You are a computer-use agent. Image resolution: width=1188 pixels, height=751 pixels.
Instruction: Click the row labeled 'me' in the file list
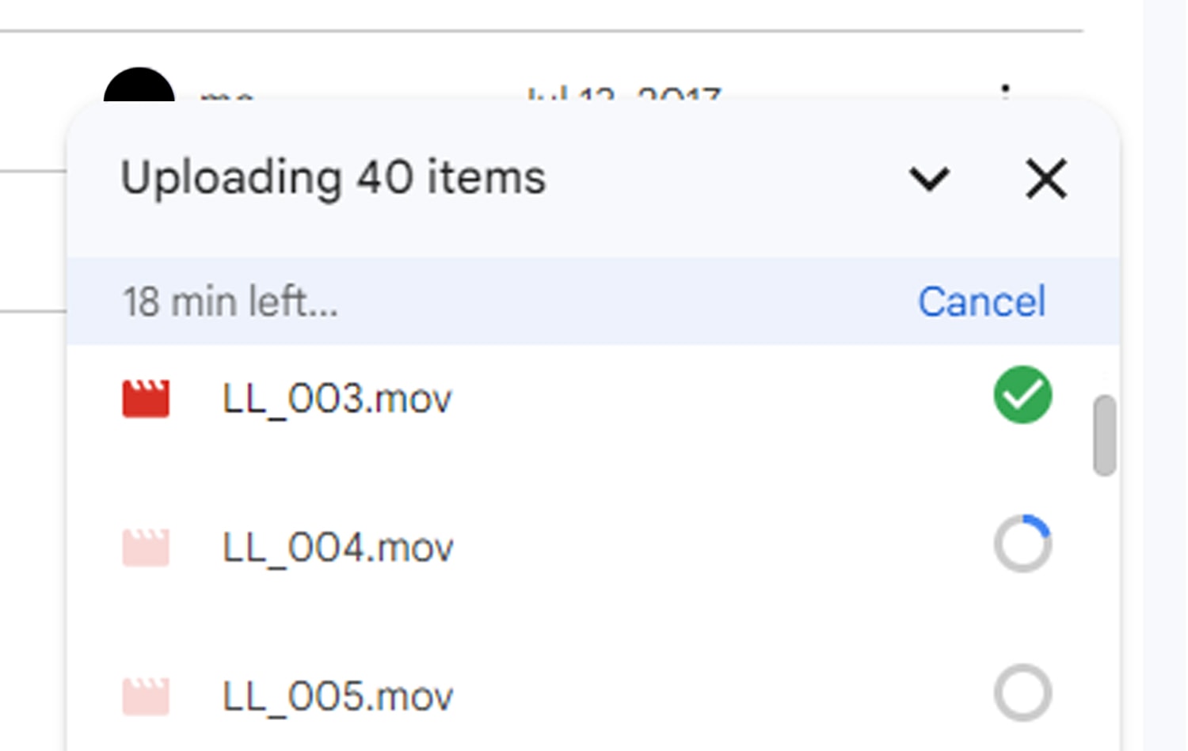[x=226, y=95]
